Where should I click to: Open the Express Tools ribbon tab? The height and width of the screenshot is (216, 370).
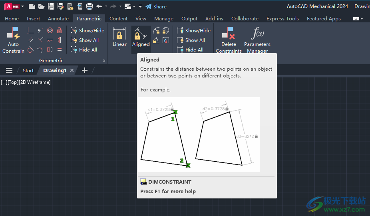click(282, 19)
